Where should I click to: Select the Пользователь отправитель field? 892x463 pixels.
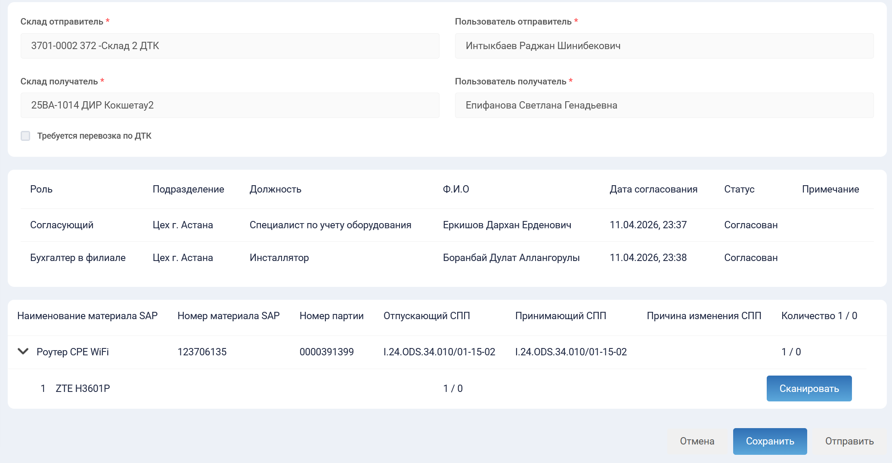tap(664, 46)
